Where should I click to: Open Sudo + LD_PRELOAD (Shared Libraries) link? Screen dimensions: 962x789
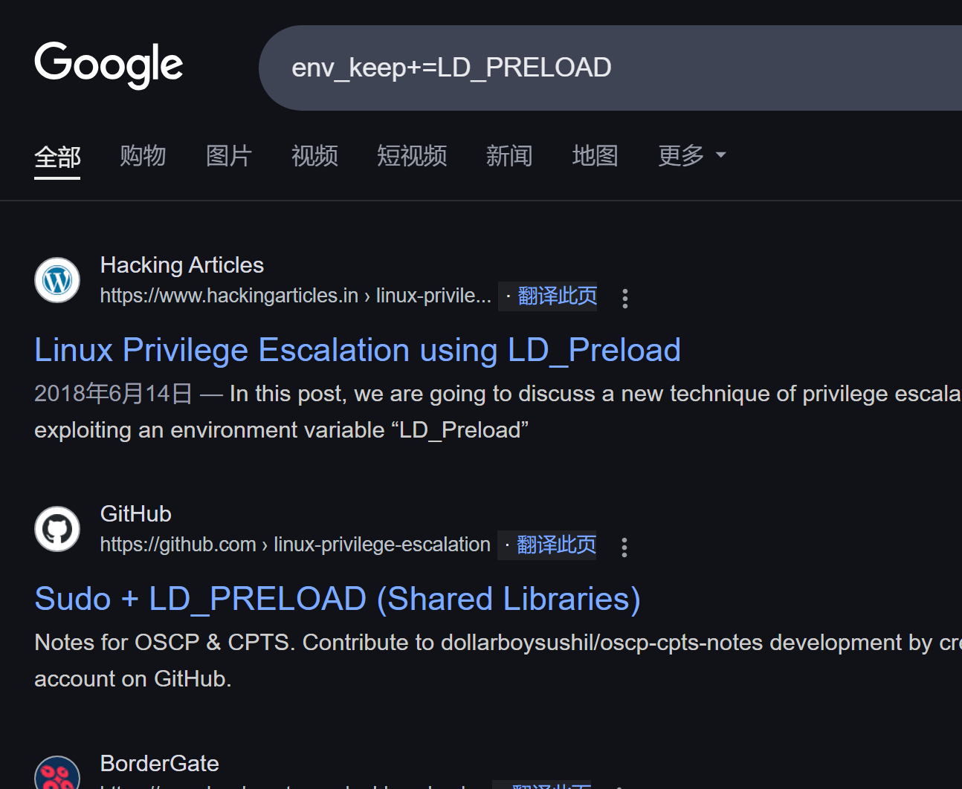pos(338,599)
